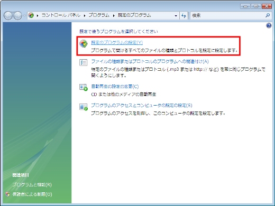Expand the chevron after コントロール パネル
This screenshot has width=275, height=206.
click(x=85, y=16)
